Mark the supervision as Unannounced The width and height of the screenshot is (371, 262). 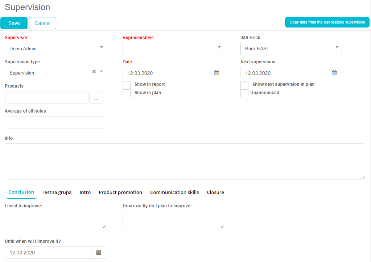tap(244, 93)
